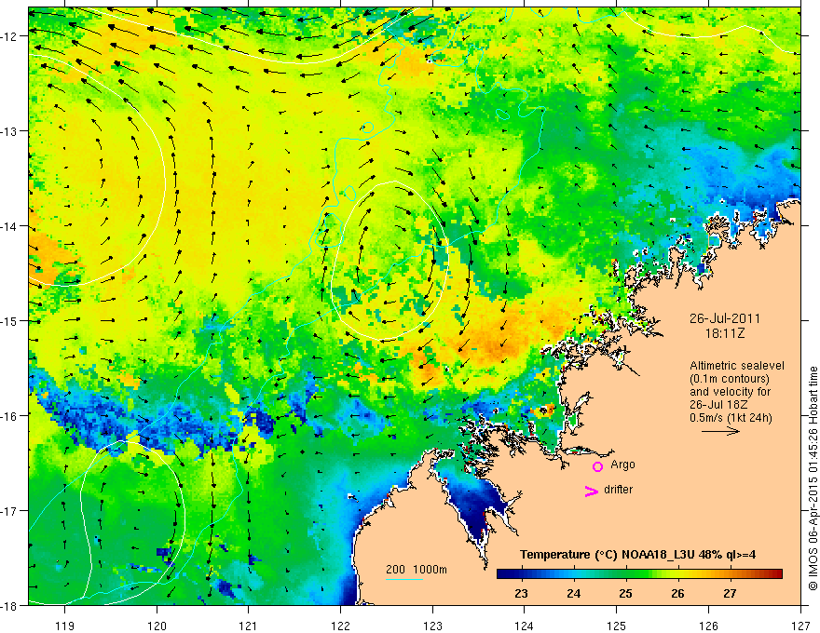Image resolution: width=820 pixels, height=633 pixels.
Task: Click the longitude axis label '127'
Action: pyautogui.click(x=800, y=626)
